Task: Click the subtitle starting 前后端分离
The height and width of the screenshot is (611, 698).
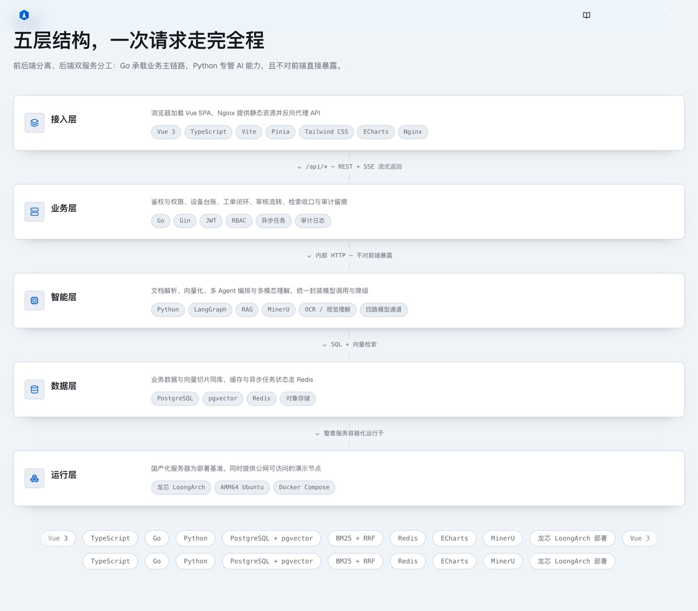Action: click(179, 66)
